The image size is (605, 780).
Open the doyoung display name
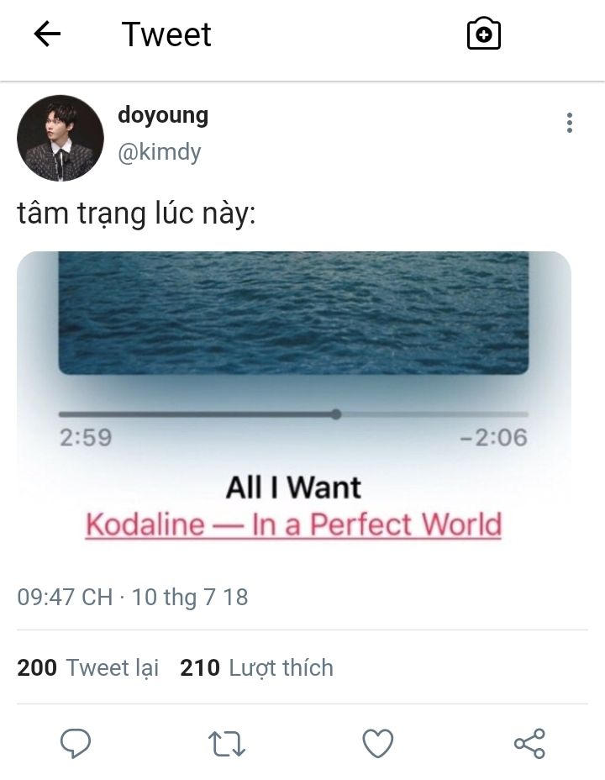[162, 115]
